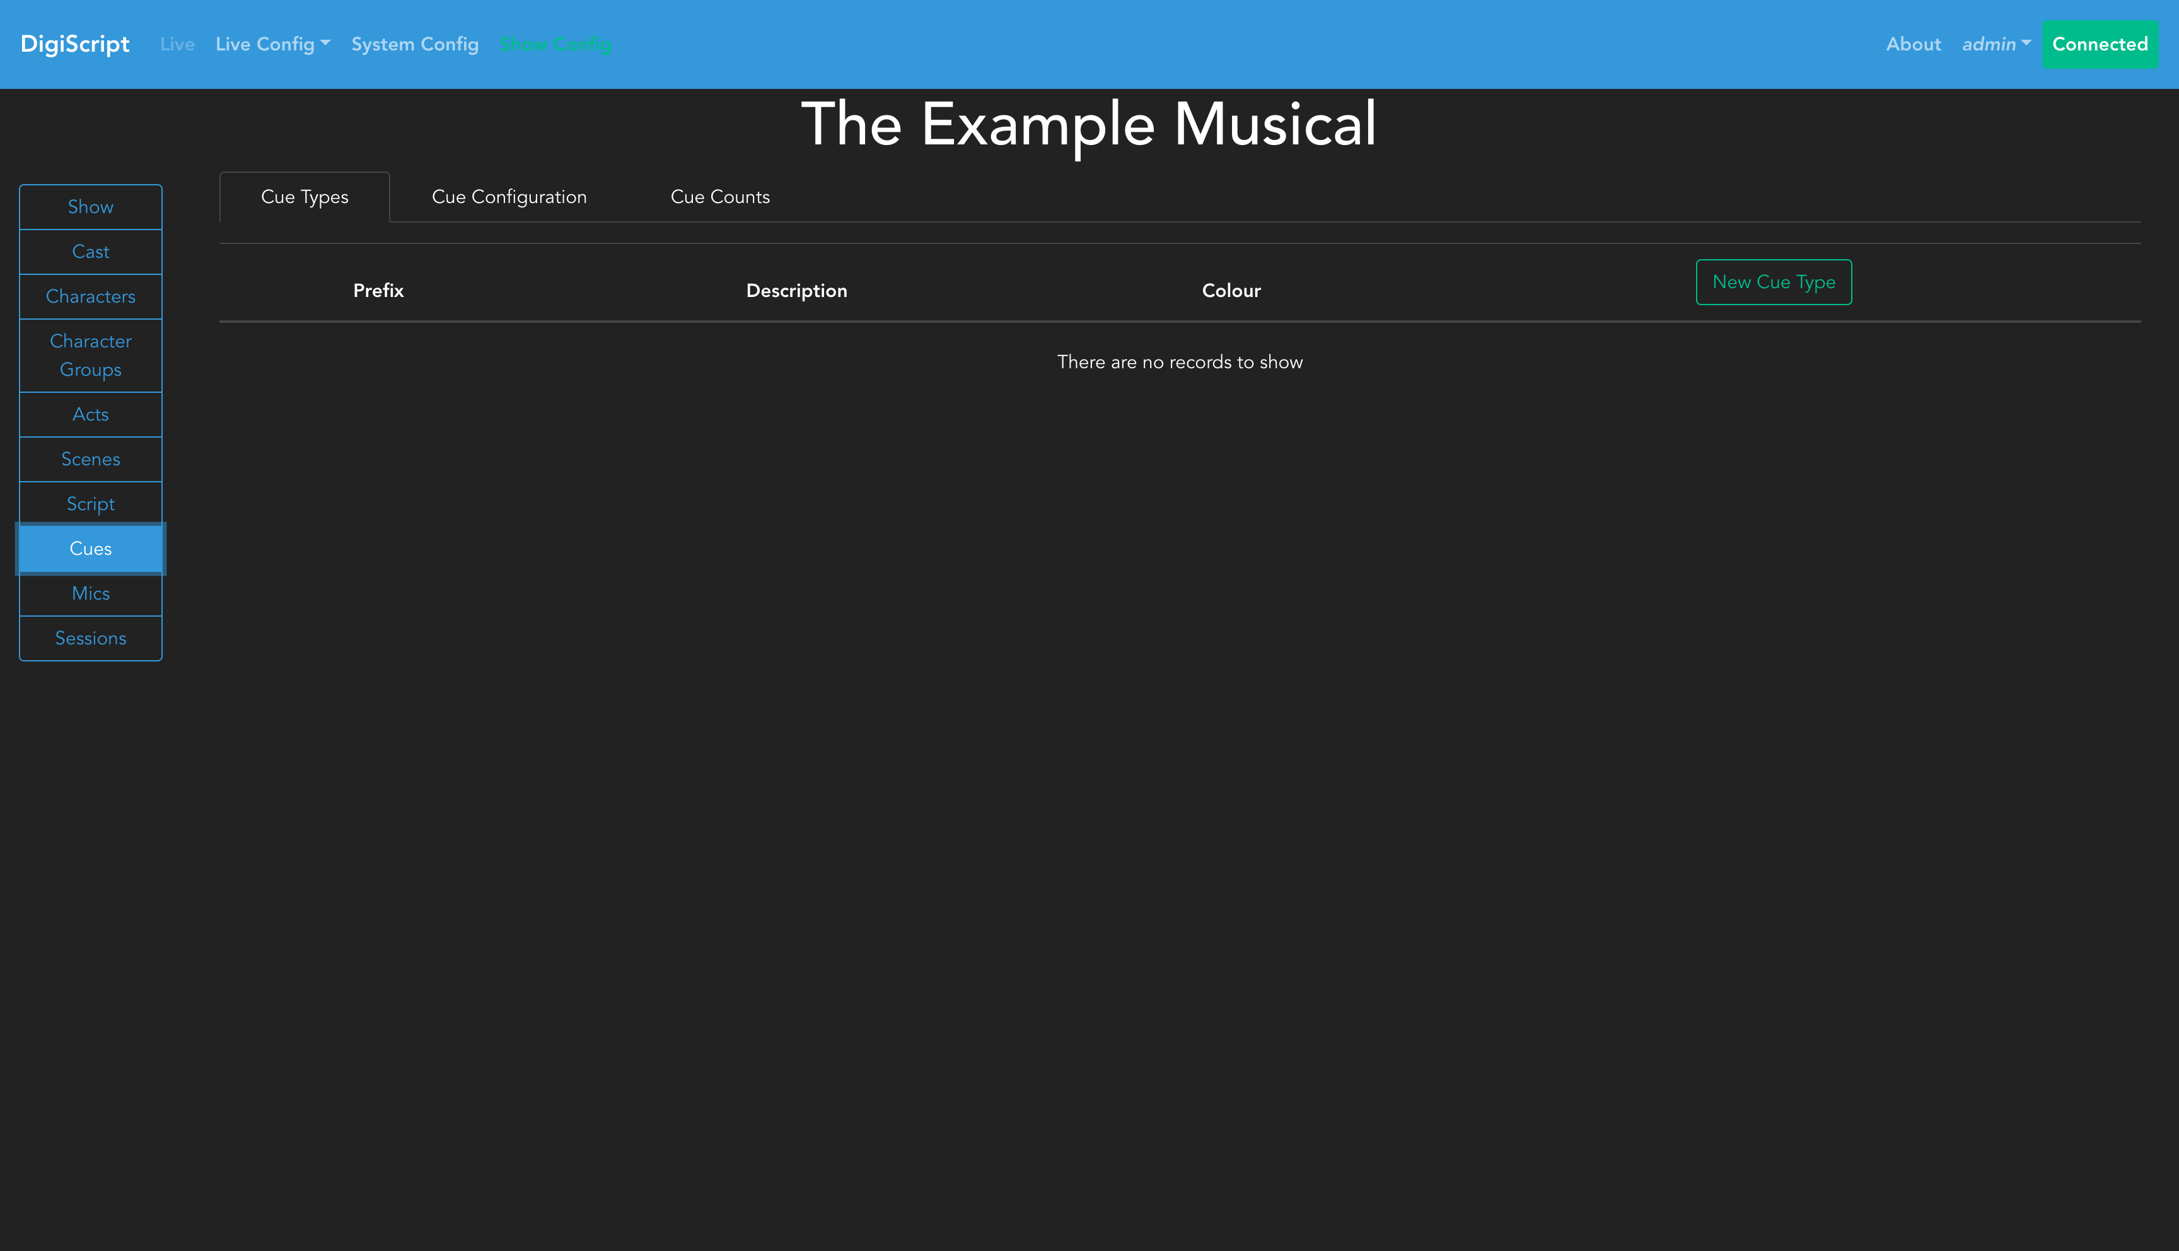Image resolution: width=2179 pixels, height=1251 pixels.
Task: Open Character Groups in the sidebar
Action: (90, 355)
